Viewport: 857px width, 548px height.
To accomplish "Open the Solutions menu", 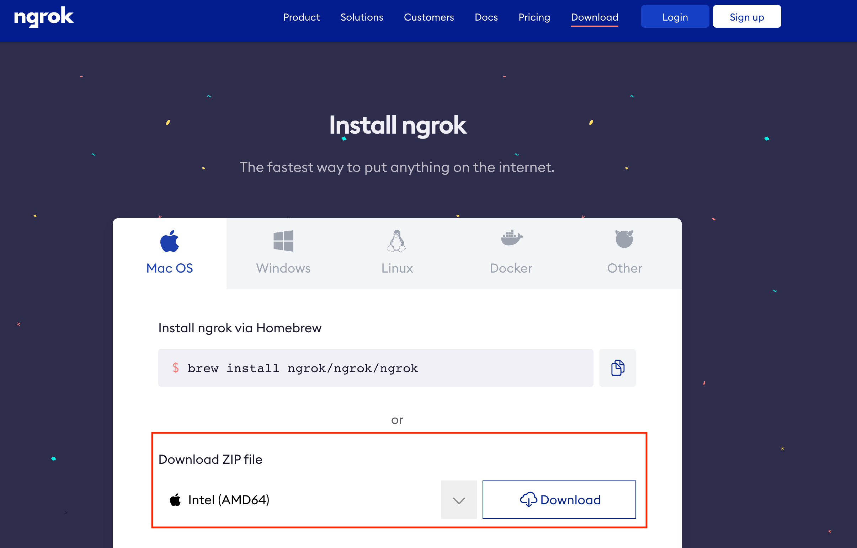I will [x=361, y=17].
